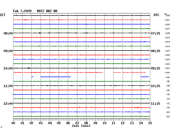Click minute tick label 03

coord(41,123)
